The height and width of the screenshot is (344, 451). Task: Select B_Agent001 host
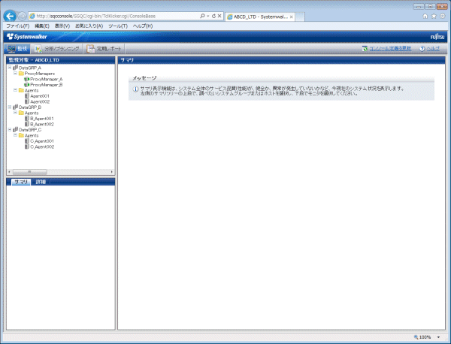[42, 119]
